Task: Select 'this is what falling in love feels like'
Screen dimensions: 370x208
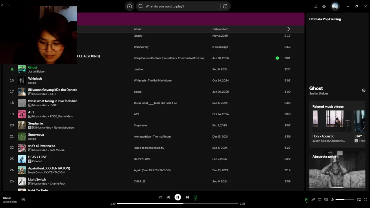Action: tap(53, 101)
